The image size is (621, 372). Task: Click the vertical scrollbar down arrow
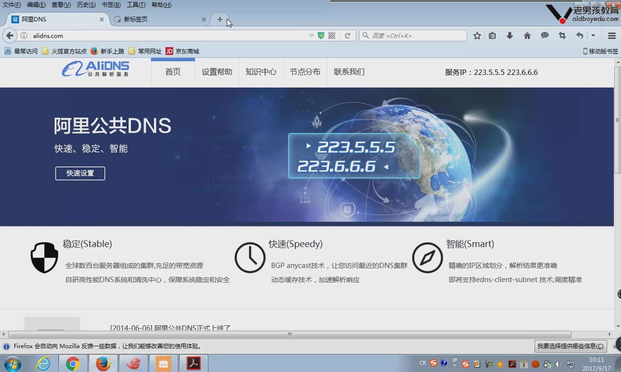(618, 326)
